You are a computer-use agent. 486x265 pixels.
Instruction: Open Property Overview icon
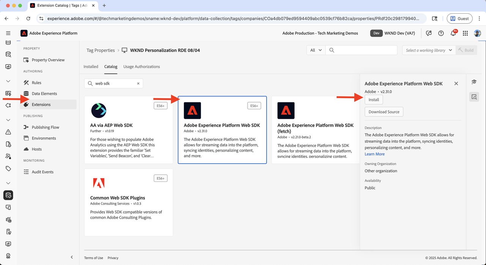pos(26,60)
